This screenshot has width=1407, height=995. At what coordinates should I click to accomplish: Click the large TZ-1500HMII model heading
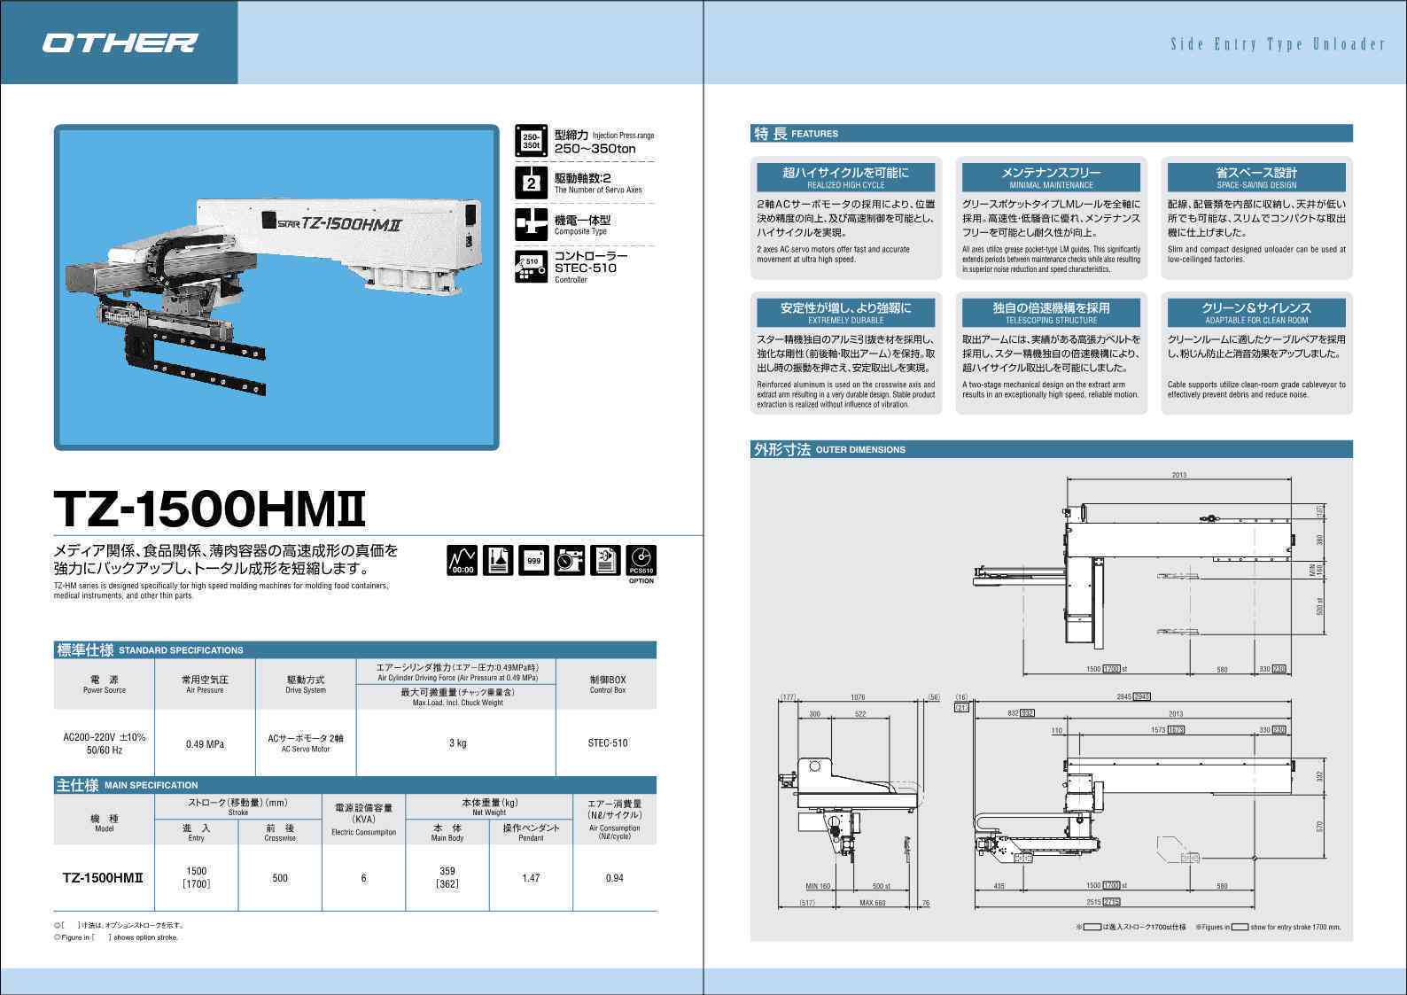(210, 509)
